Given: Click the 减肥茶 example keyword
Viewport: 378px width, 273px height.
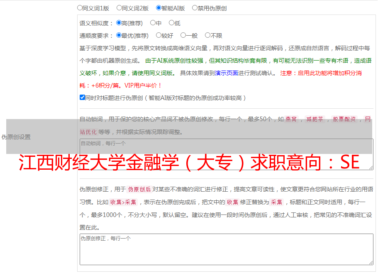Looking at the screenshot, I should coord(315,119).
